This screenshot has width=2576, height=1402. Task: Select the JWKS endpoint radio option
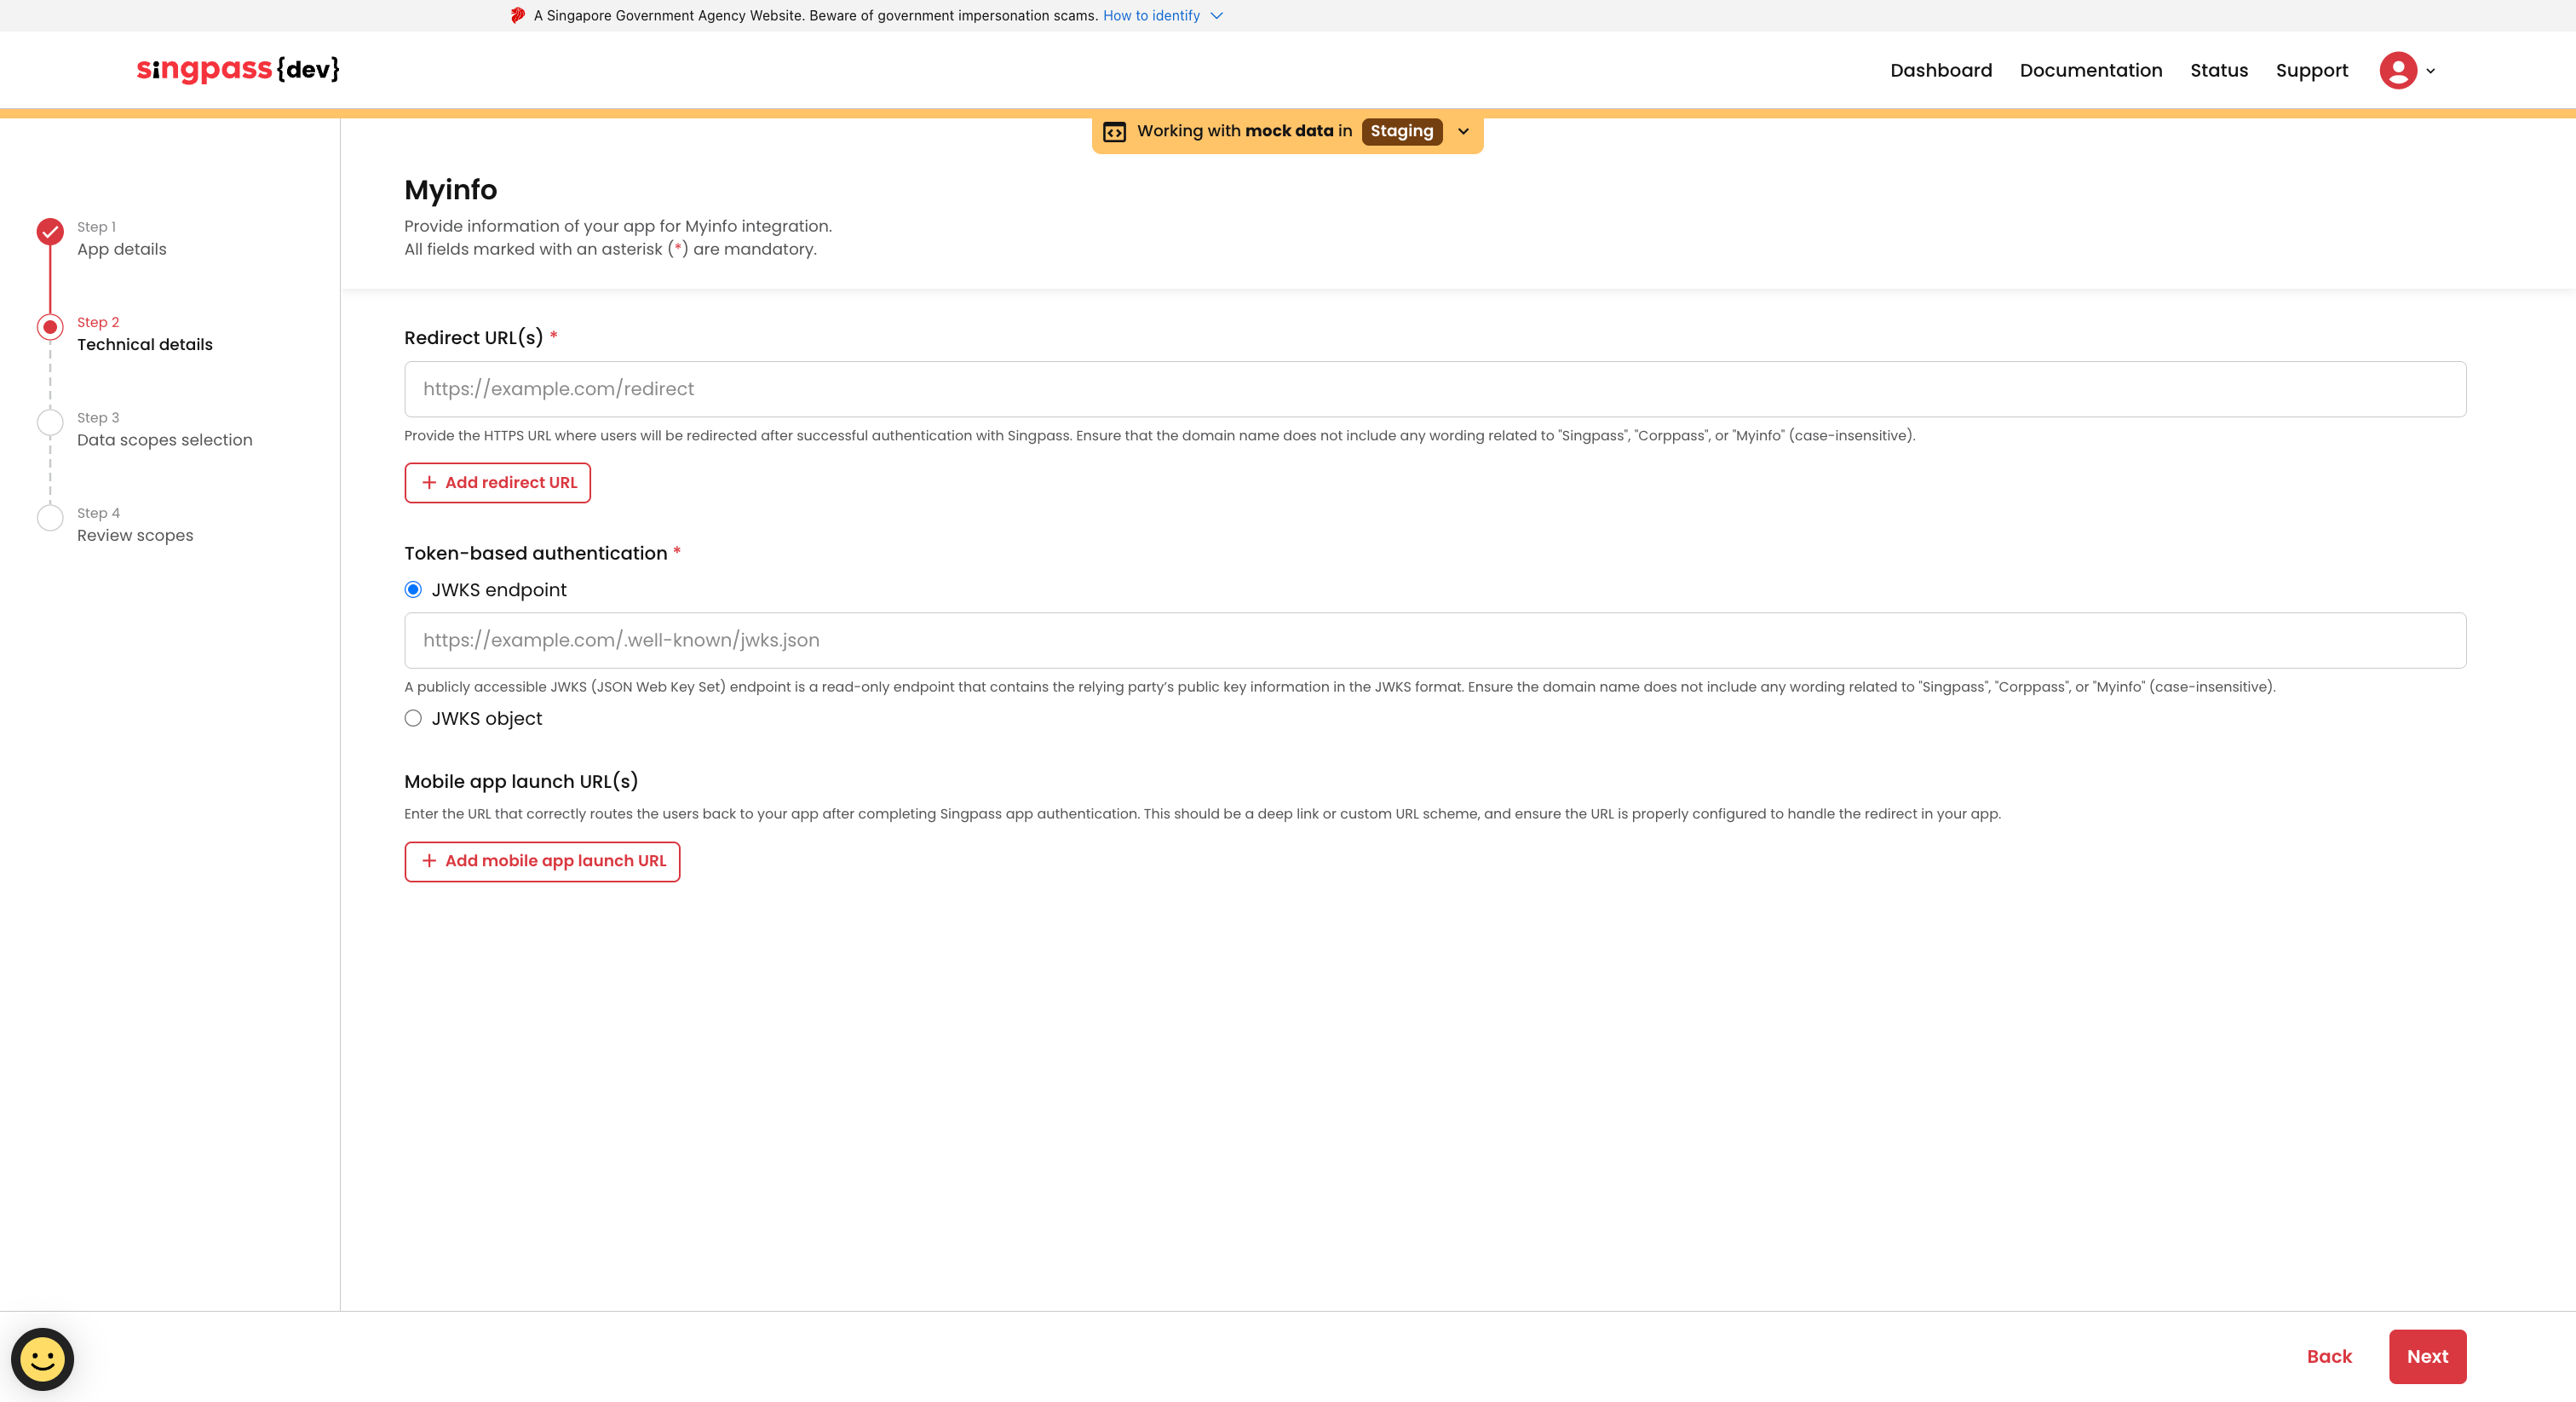tap(413, 590)
